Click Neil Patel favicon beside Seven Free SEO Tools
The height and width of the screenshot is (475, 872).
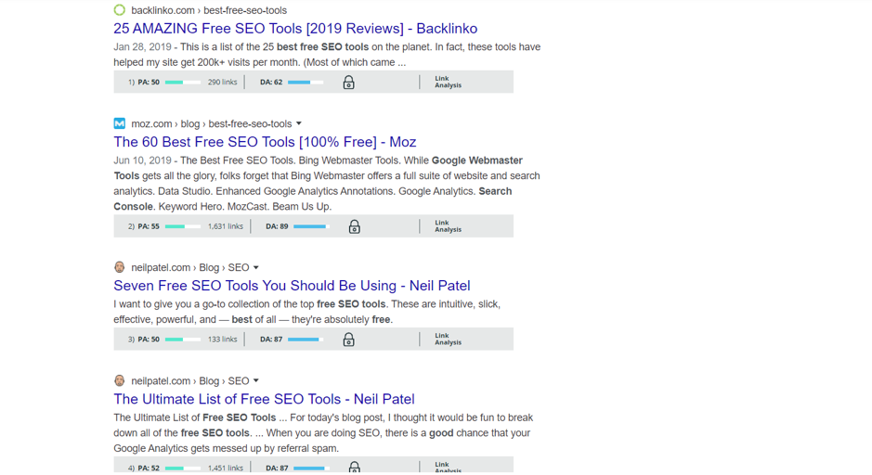pos(120,267)
